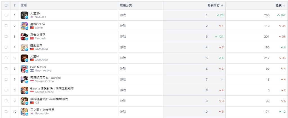The width and height of the screenshot is (288, 118).
Task: Toggle the select-all checkbox in header
Action: click(x=6, y=6)
